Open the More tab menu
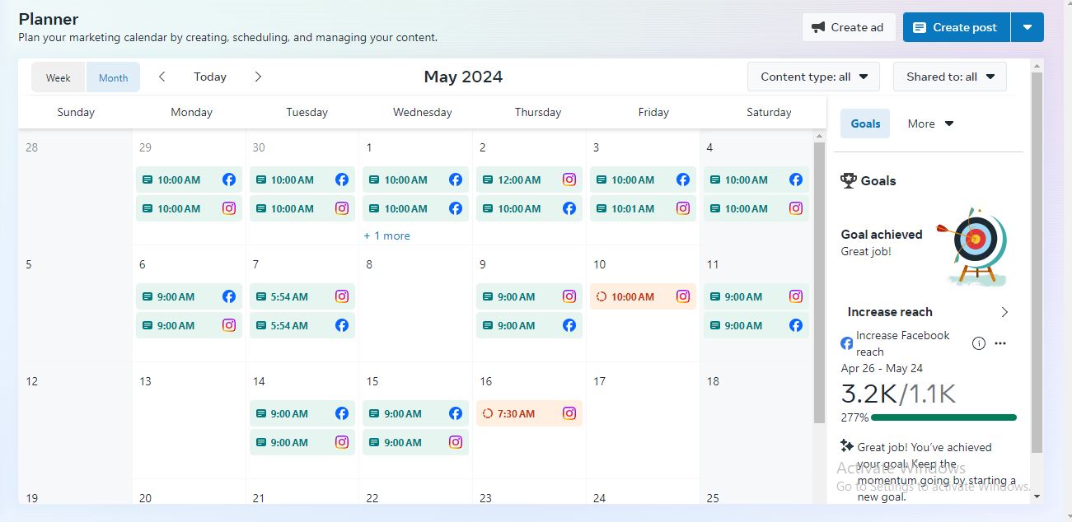 click(930, 124)
